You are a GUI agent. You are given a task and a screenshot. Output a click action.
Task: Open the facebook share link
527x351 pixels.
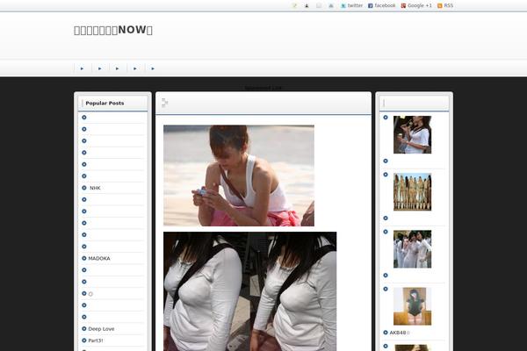coord(382,6)
